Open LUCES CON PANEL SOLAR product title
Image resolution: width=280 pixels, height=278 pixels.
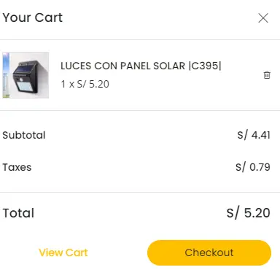point(141,66)
